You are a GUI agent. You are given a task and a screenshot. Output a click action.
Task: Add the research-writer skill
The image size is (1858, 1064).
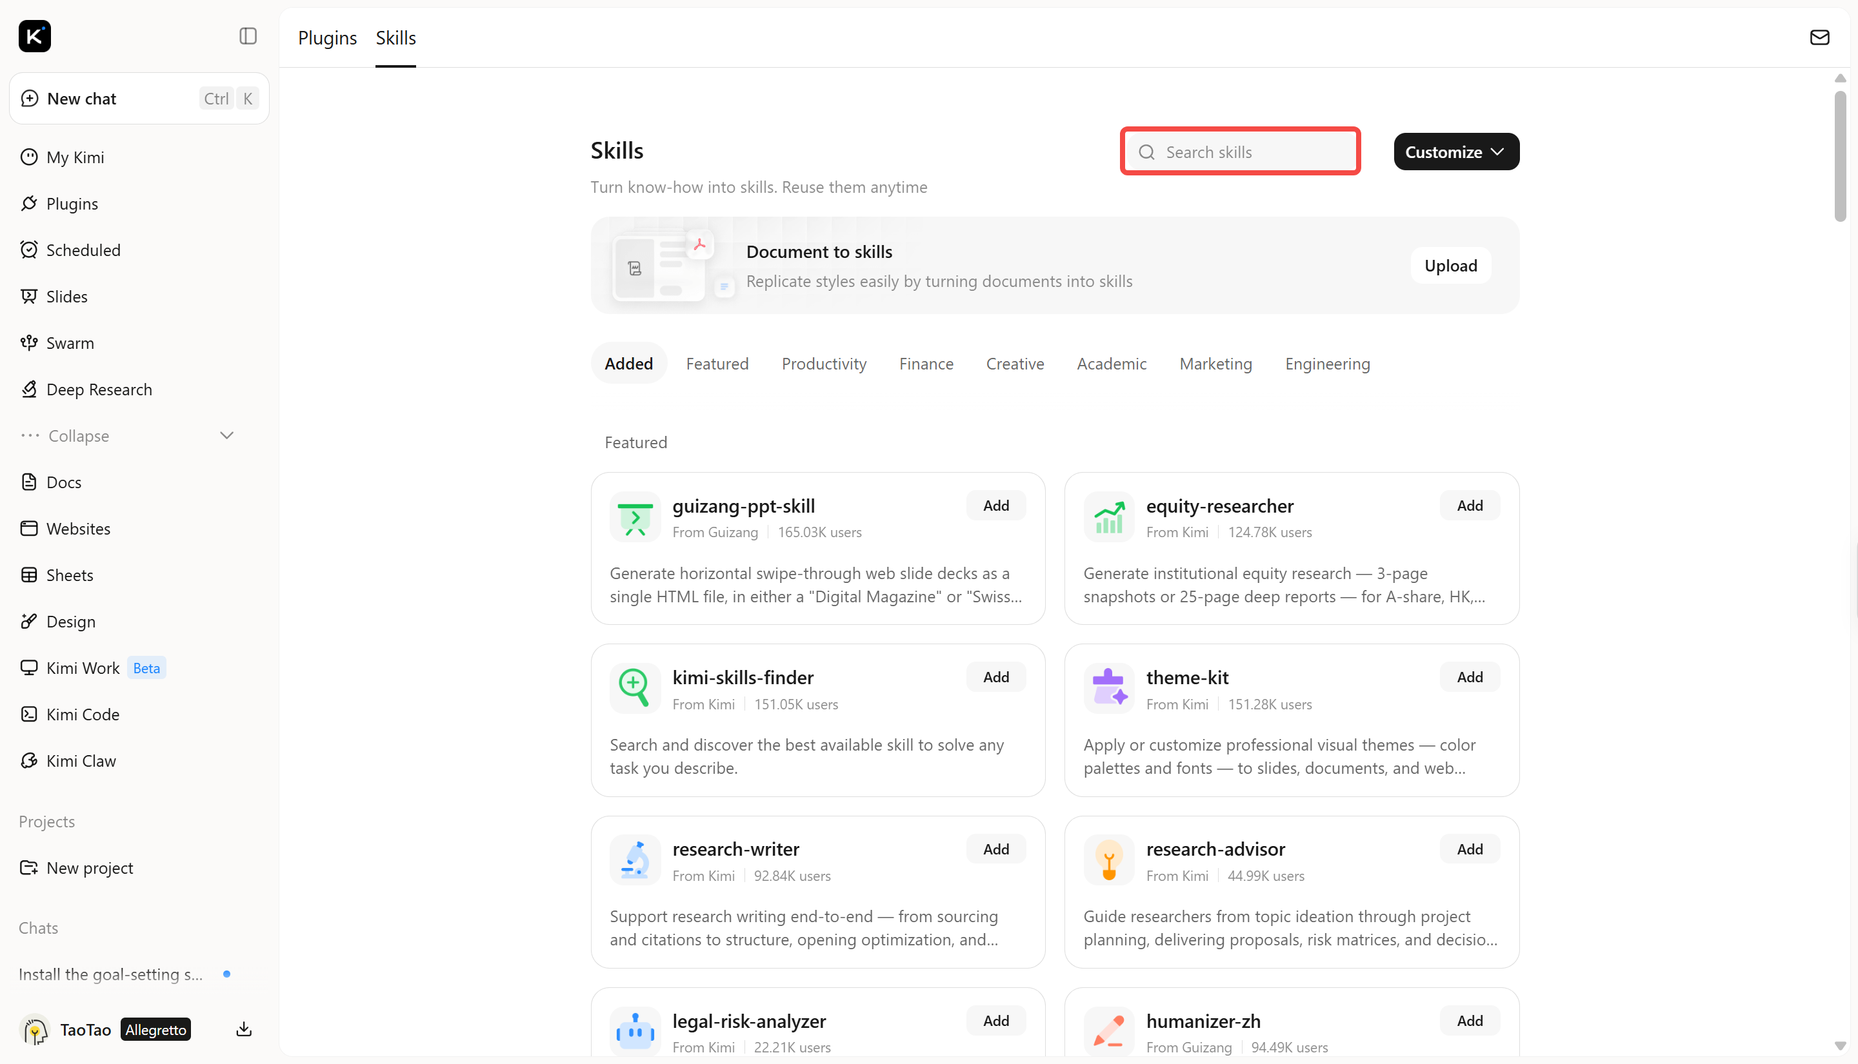995,849
